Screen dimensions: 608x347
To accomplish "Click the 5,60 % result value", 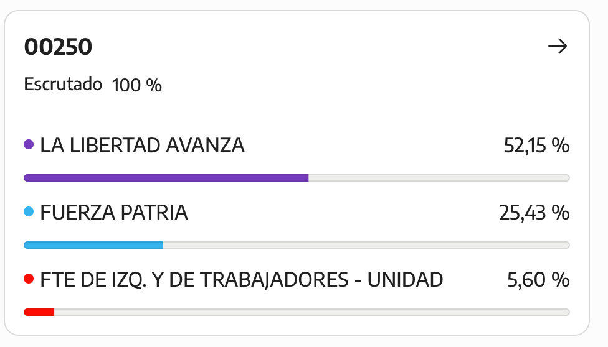I will tap(538, 280).
